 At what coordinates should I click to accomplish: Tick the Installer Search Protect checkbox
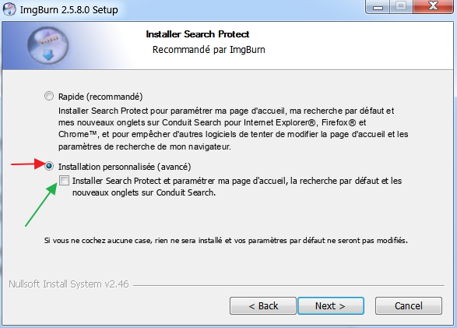[64, 181]
